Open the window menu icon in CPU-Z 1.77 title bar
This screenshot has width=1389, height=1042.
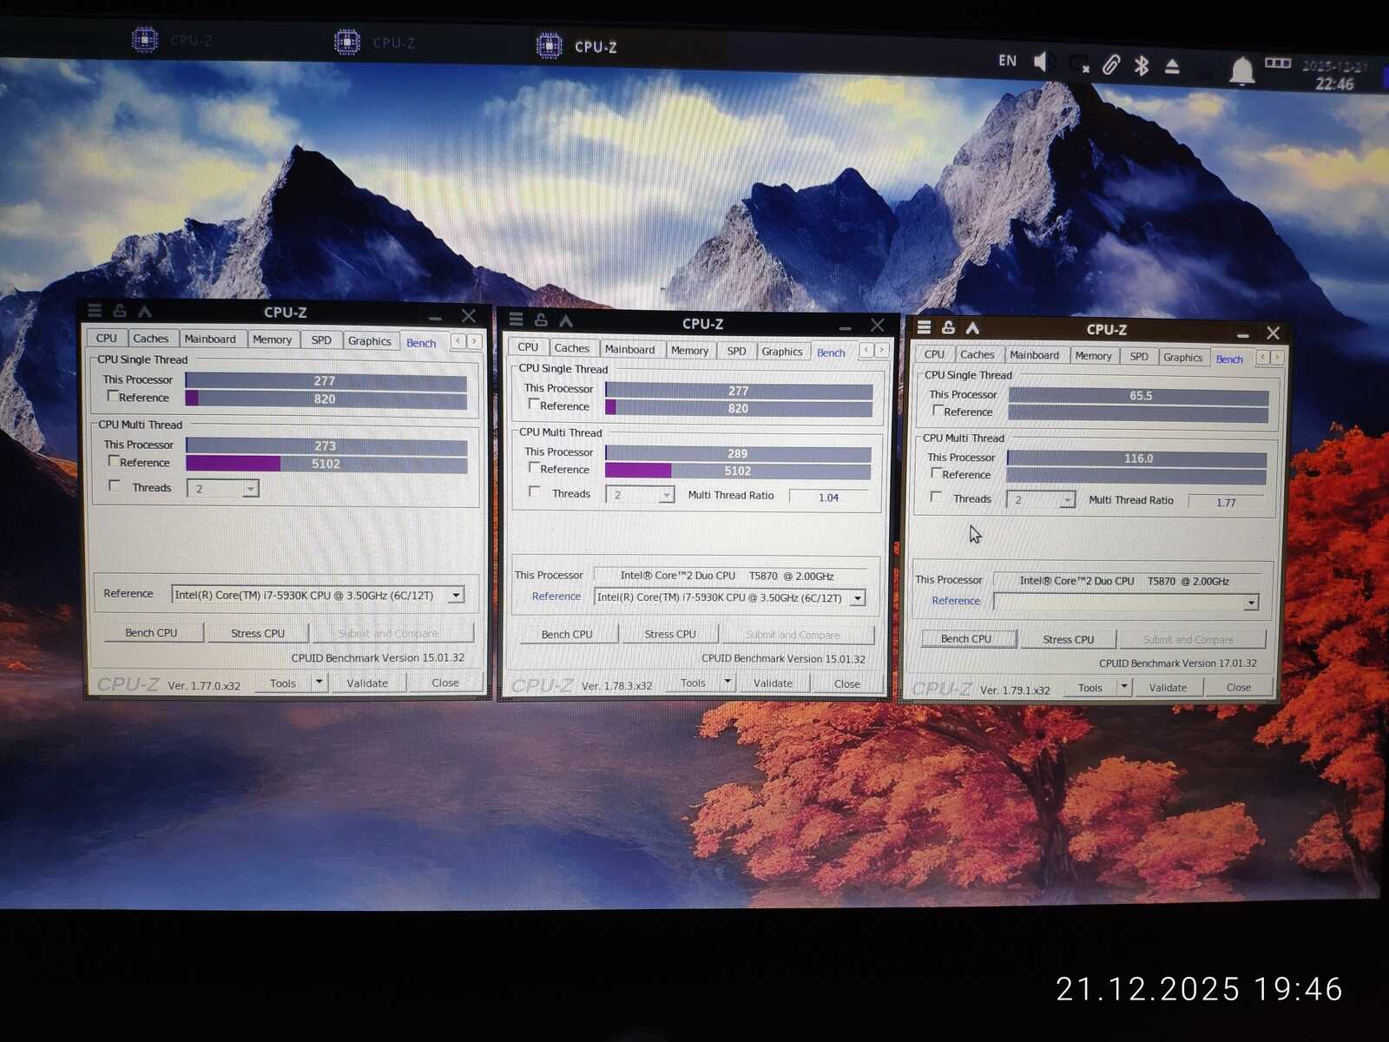tap(95, 310)
